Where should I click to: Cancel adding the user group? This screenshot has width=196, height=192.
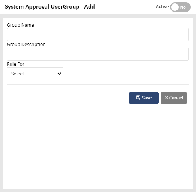coord(174,98)
